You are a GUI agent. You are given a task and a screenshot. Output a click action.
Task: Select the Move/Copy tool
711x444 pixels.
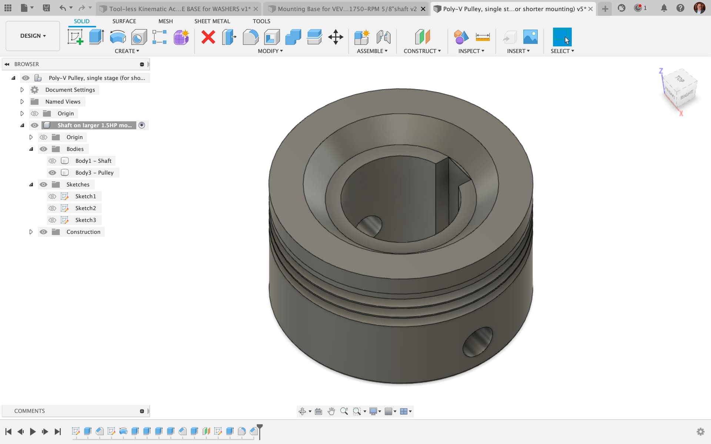coord(336,37)
